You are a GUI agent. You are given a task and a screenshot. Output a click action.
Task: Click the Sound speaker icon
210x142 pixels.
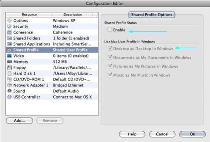point(10,91)
